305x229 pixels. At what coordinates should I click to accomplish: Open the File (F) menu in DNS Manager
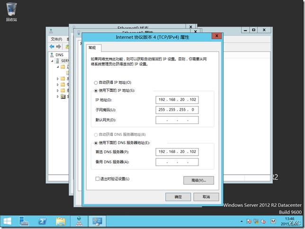coord(56,39)
